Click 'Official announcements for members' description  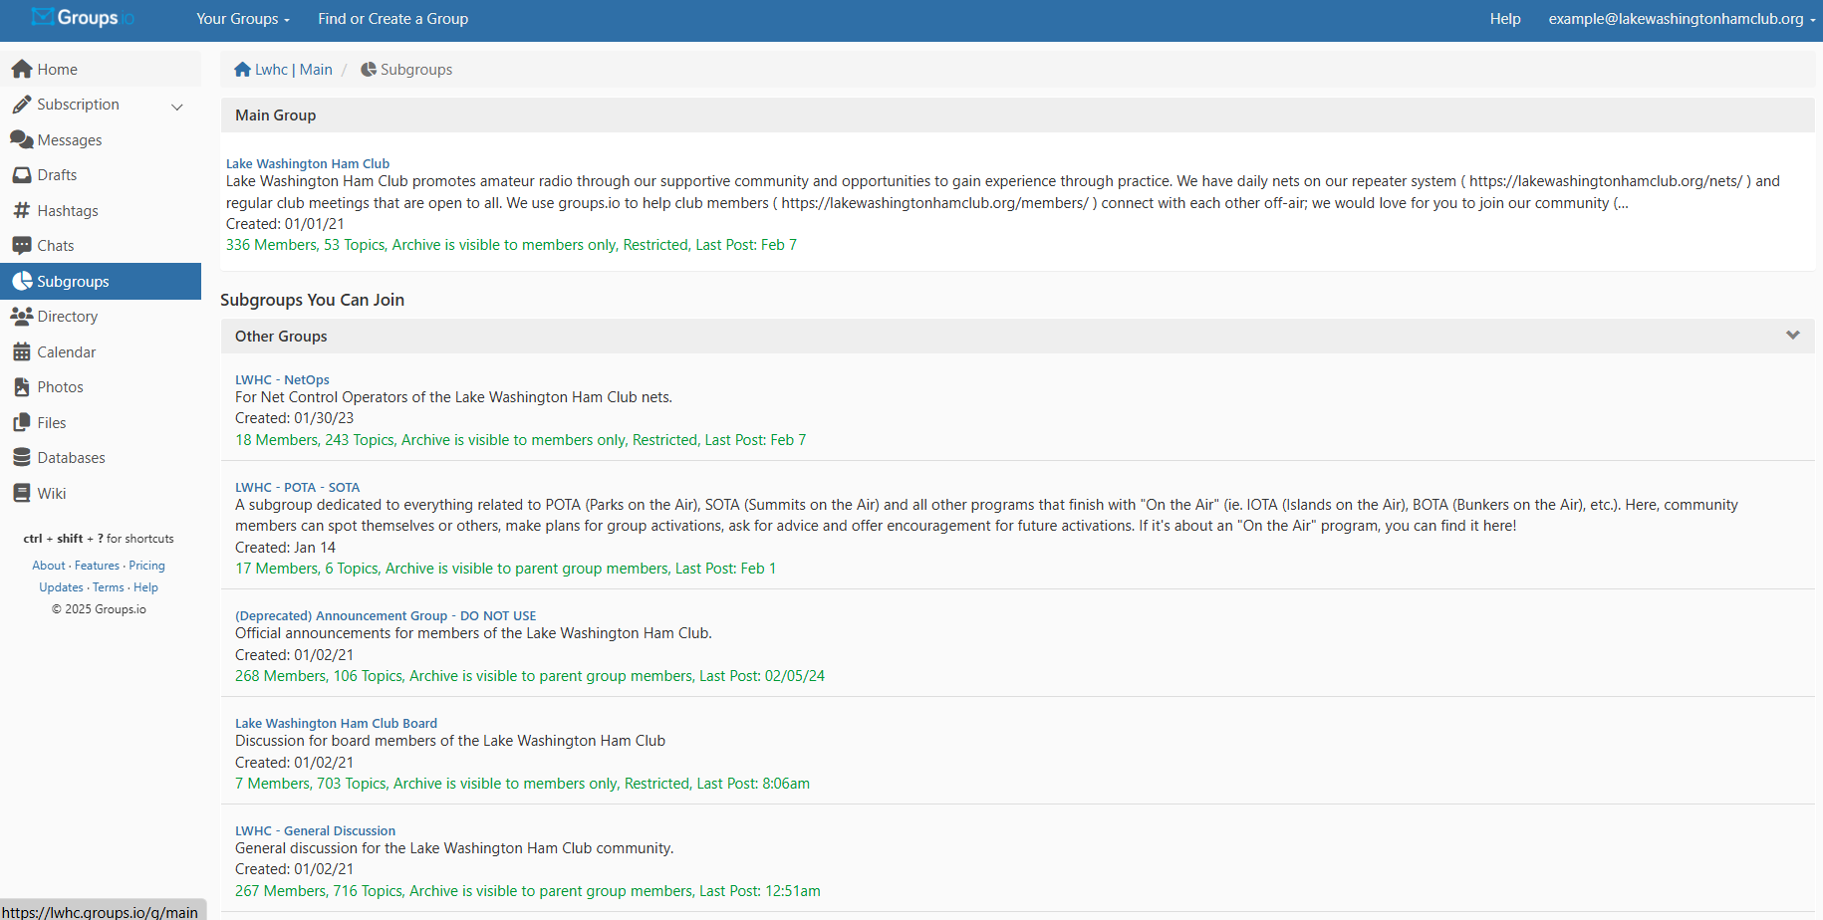coord(473,633)
